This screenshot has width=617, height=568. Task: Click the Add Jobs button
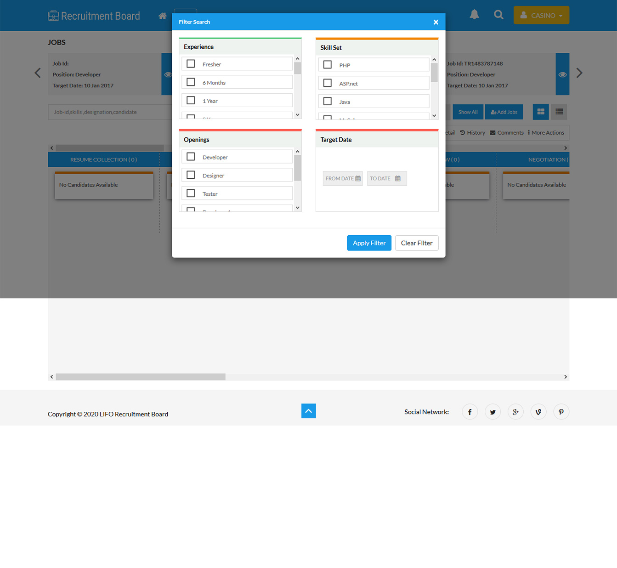point(504,112)
